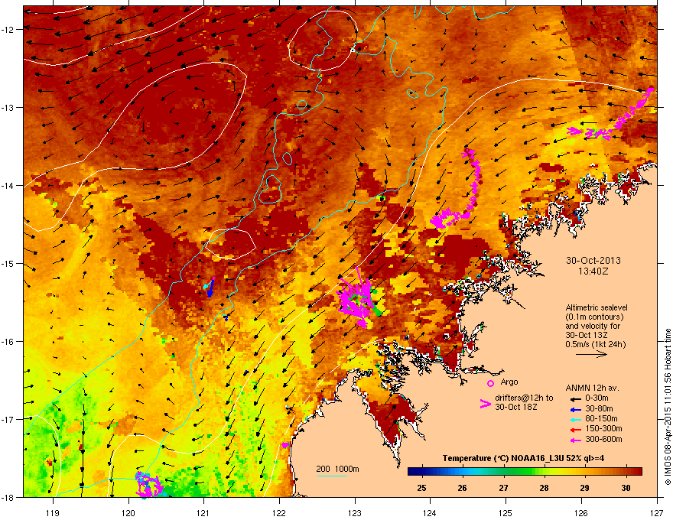Click the '0.5m/s (1kt 24h)' text

point(596,344)
